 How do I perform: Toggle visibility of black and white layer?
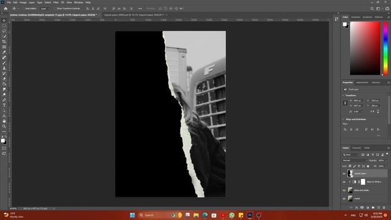point(344,190)
